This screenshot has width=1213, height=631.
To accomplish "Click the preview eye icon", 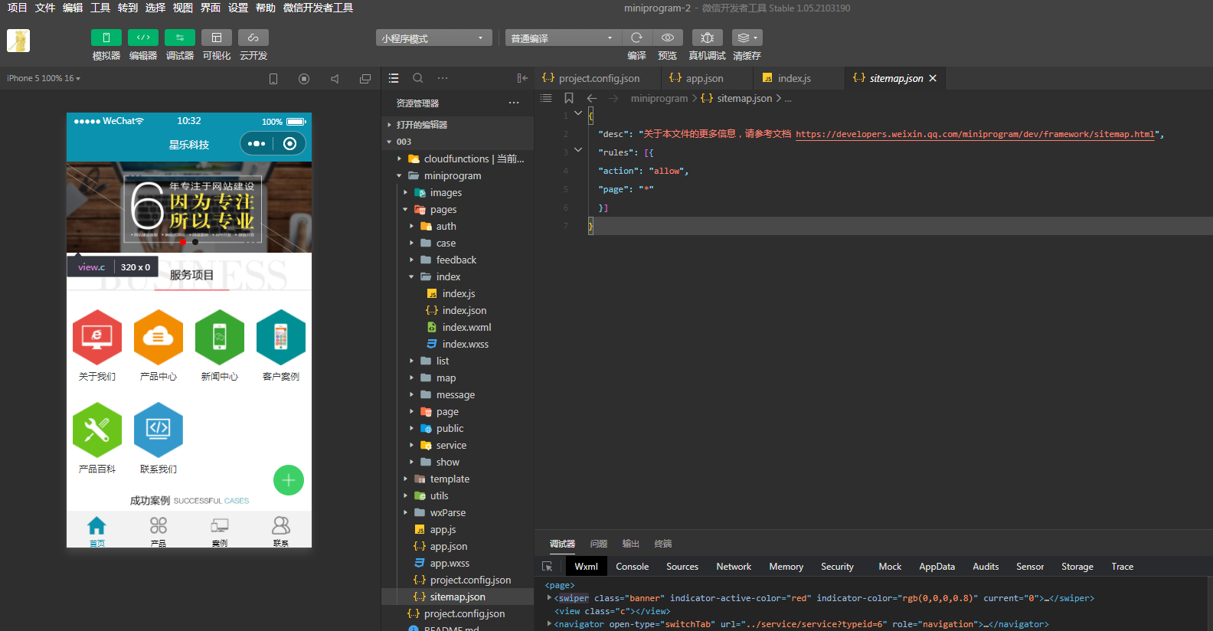I will point(668,38).
